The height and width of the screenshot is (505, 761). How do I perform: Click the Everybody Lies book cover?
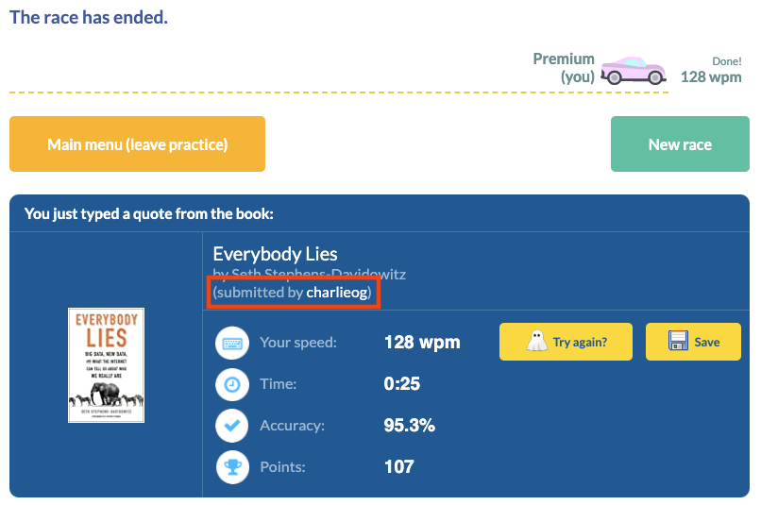pyautogui.click(x=106, y=365)
